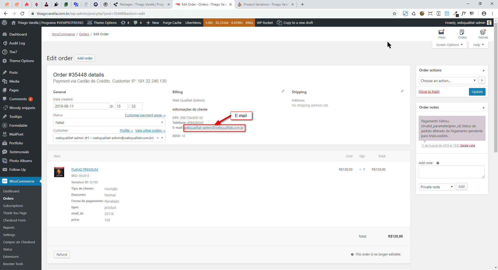Open Follow-Up in the sidebar
498x270 pixels.
[x=17, y=170]
